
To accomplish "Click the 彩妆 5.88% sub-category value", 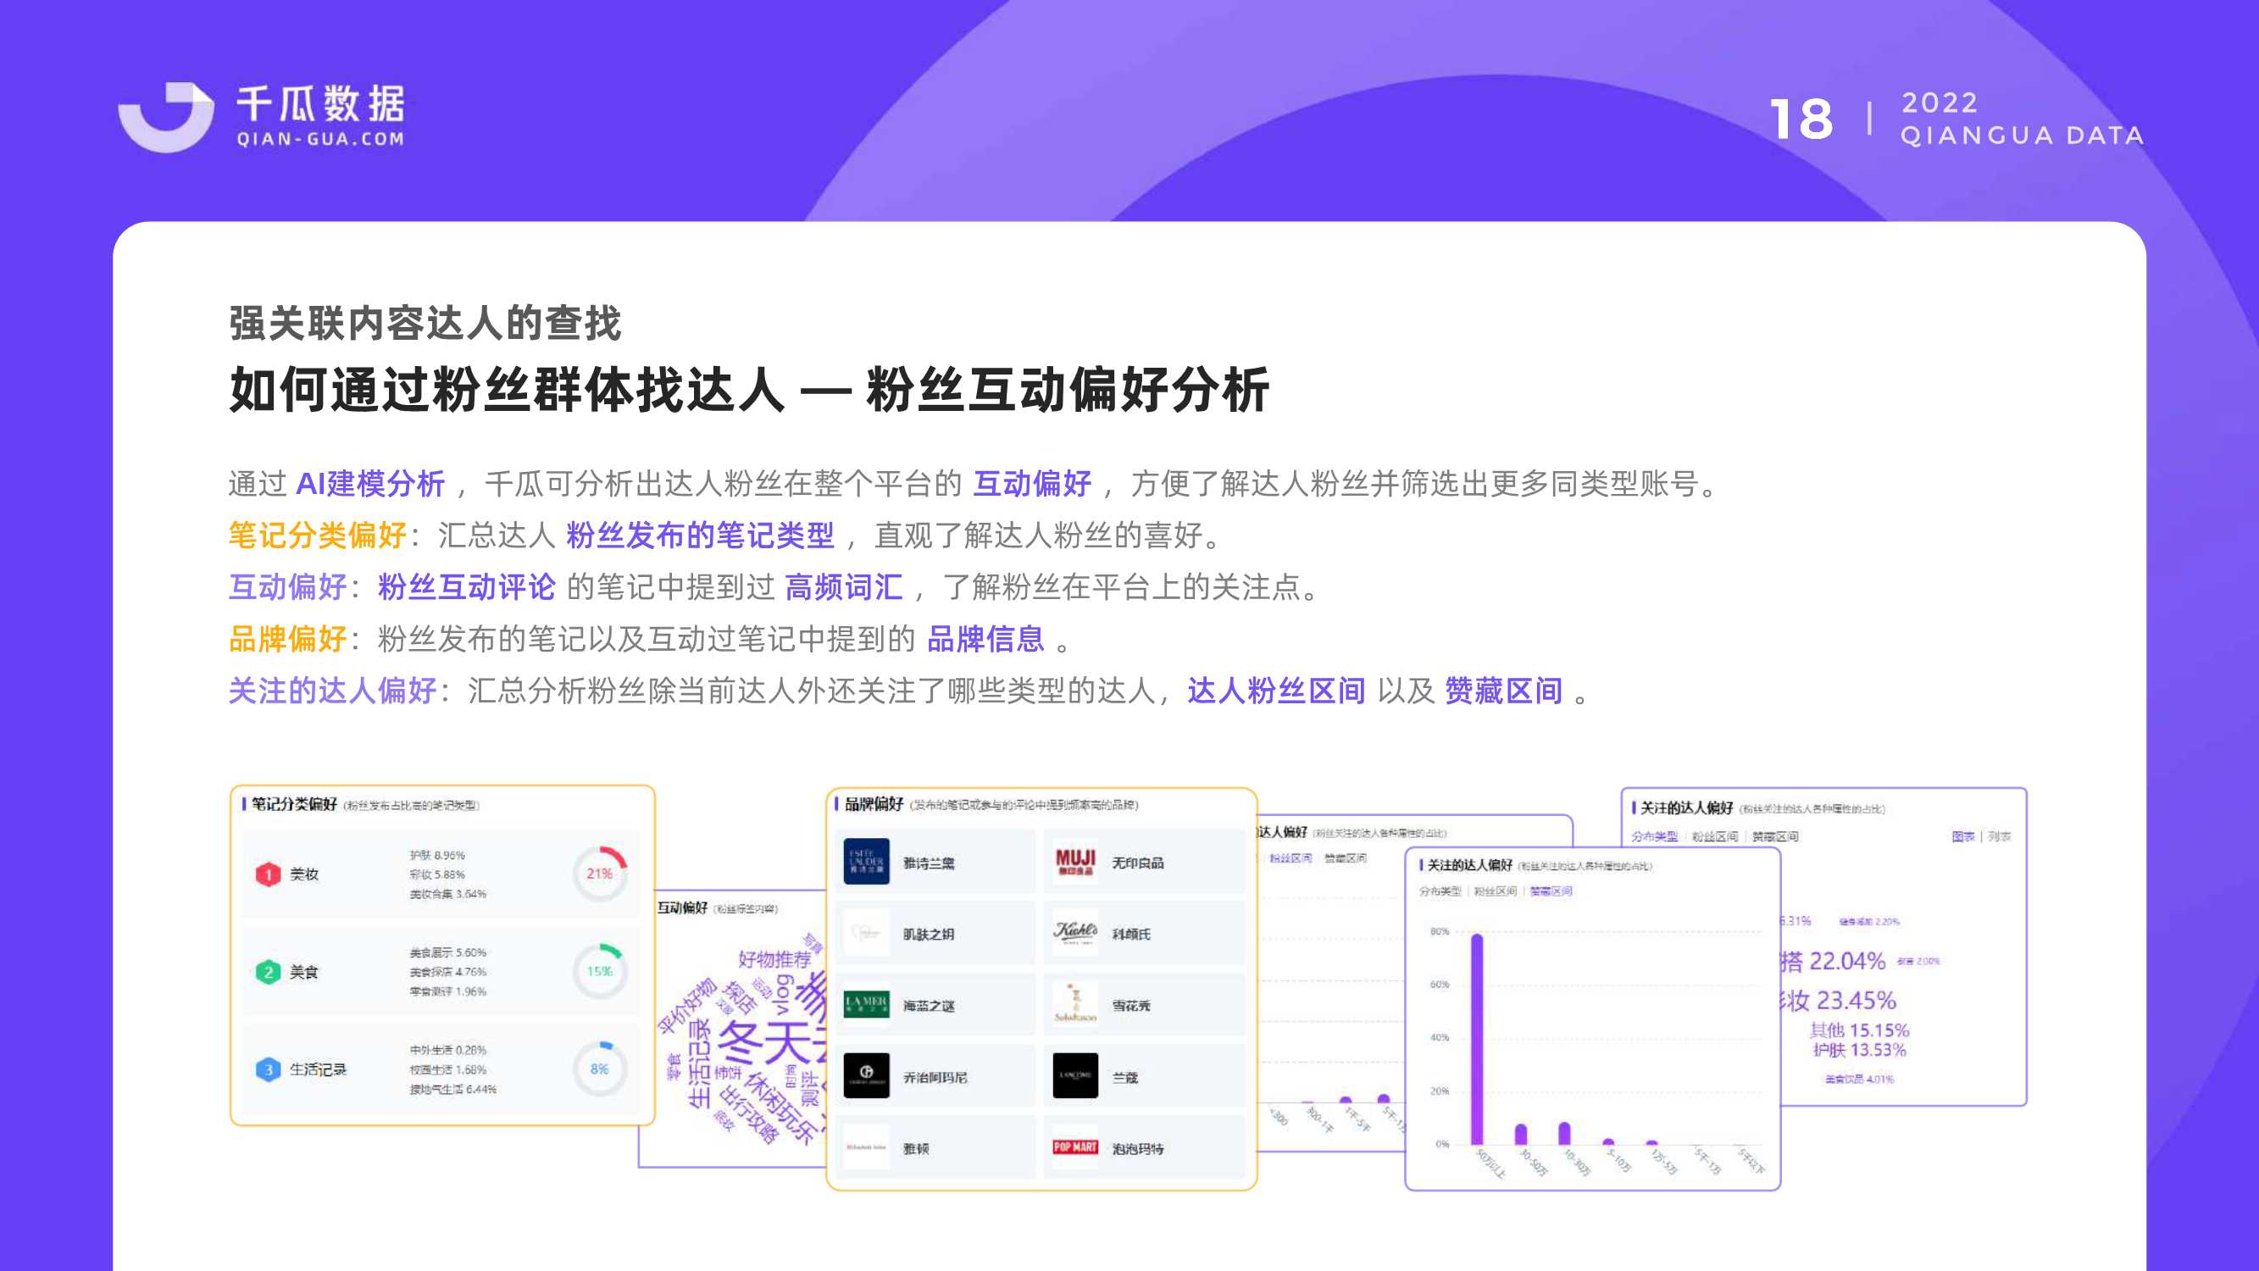I will (437, 874).
